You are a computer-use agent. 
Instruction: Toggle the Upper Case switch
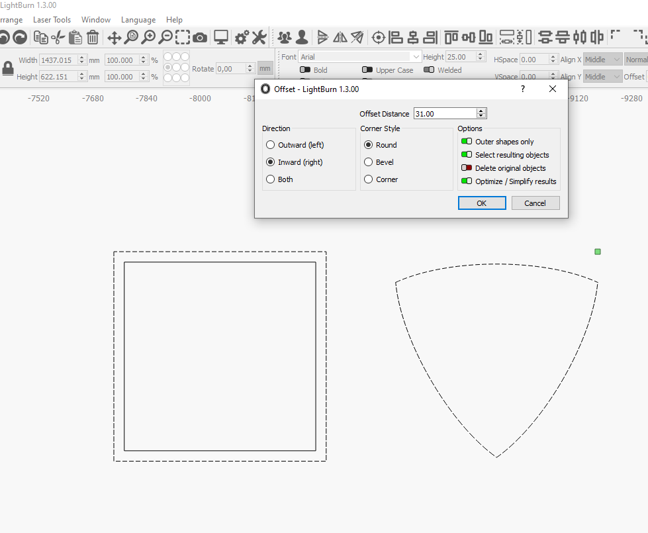pyautogui.click(x=367, y=70)
